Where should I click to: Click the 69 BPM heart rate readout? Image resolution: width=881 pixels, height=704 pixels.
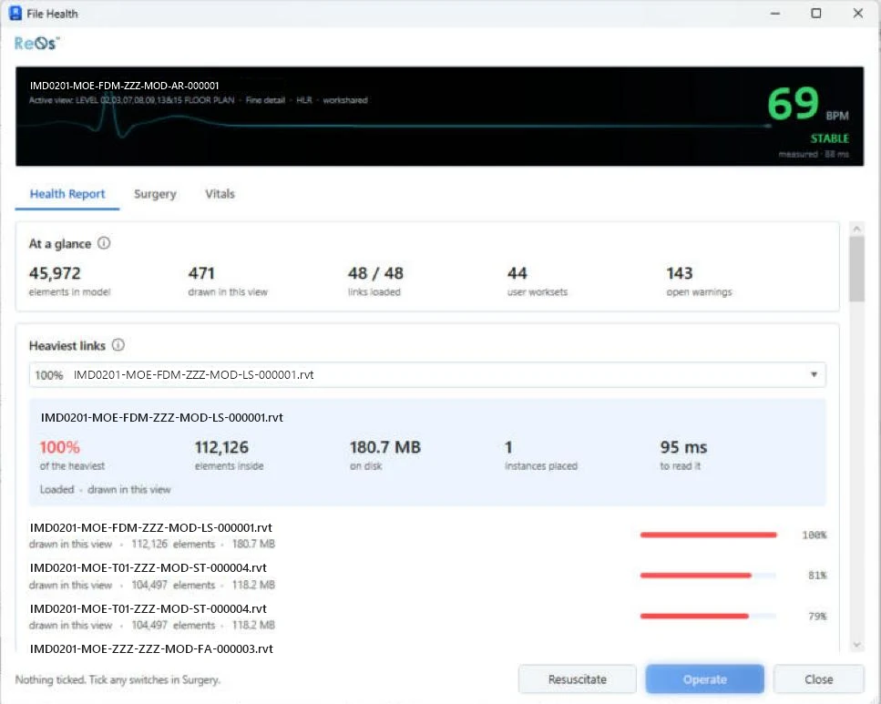[x=808, y=105]
